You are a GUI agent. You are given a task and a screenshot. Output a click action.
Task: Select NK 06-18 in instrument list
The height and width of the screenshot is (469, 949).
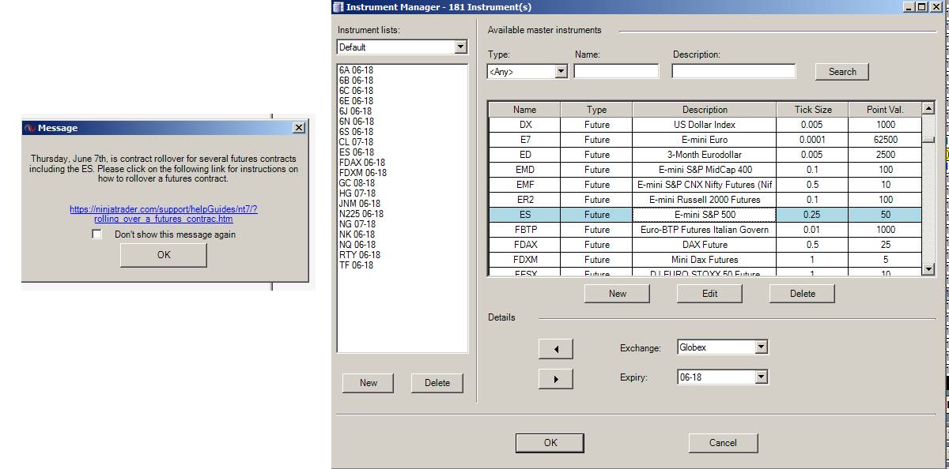tap(357, 234)
